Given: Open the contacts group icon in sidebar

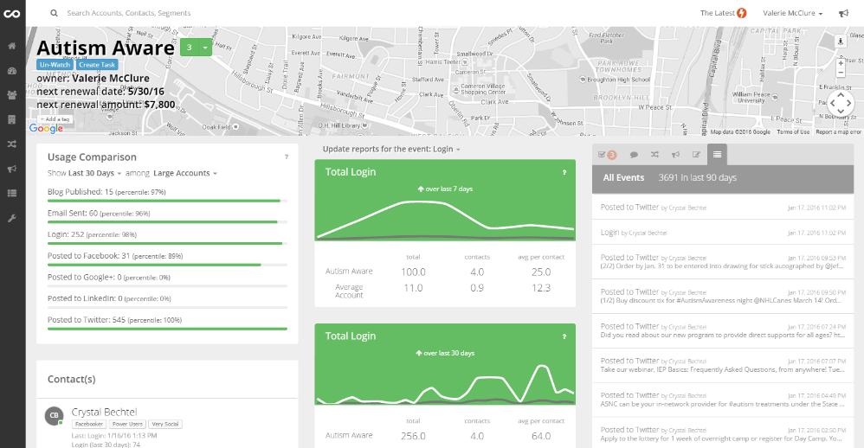Looking at the screenshot, I should coord(11,94).
